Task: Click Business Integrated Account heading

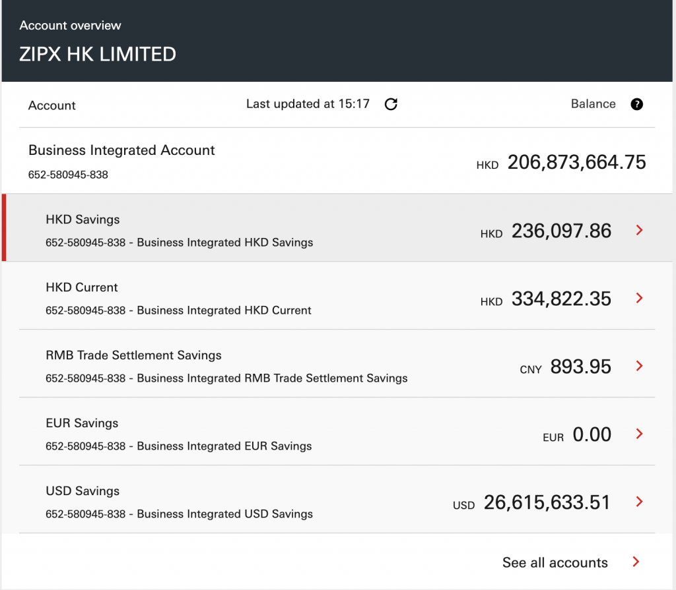Action: pyautogui.click(x=121, y=150)
